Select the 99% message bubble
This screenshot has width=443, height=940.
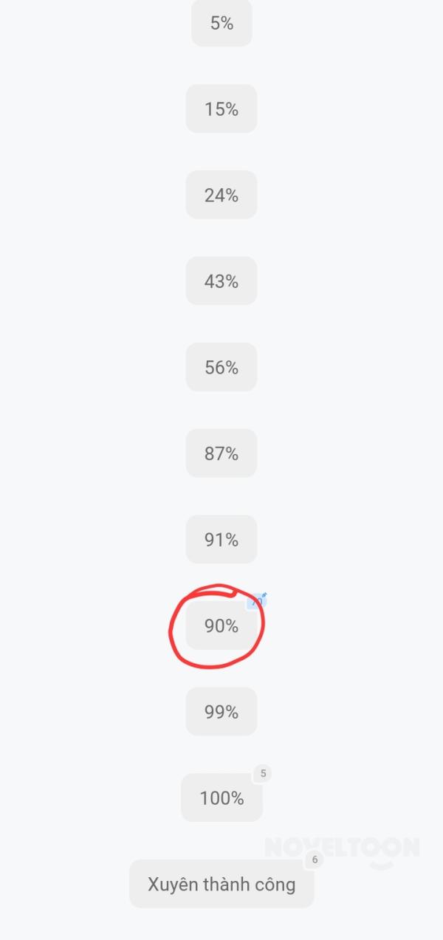pos(221,712)
